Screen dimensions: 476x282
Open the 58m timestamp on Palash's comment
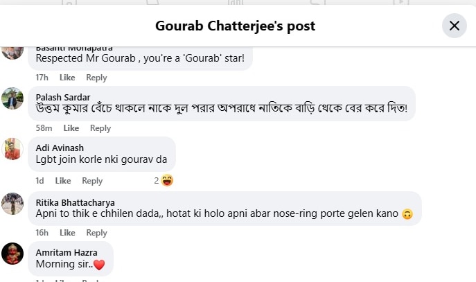pyautogui.click(x=44, y=128)
